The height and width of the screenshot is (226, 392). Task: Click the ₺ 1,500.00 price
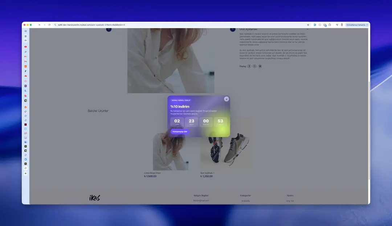[x=150, y=176]
